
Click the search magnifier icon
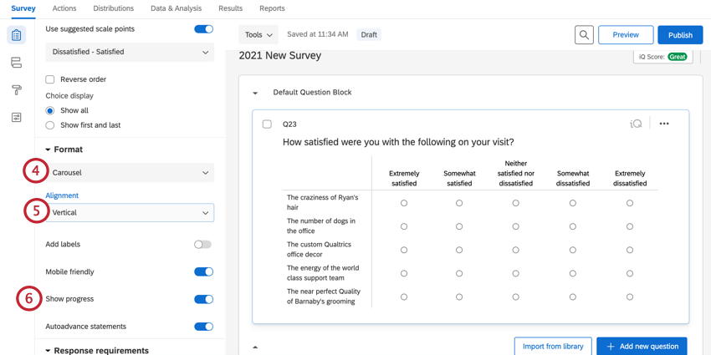pyautogui.click(x=584, y=35)
